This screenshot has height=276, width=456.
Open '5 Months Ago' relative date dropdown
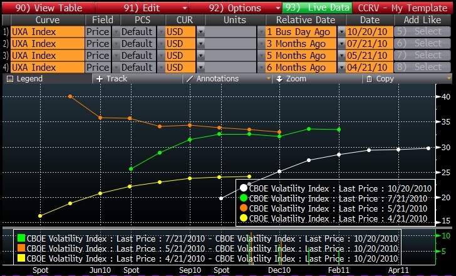(x=341, y=55)
